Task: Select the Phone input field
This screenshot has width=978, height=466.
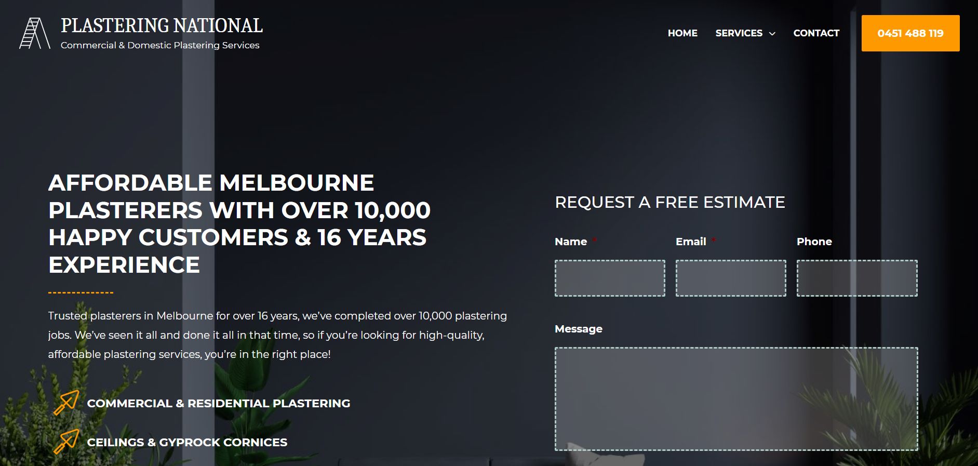Action: click(x=857, y=278)
